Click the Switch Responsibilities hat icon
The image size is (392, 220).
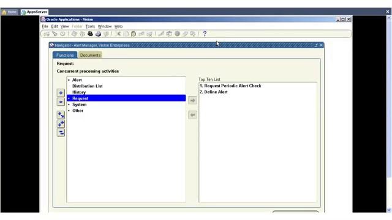pyautogui.click(x=90, y=34)
